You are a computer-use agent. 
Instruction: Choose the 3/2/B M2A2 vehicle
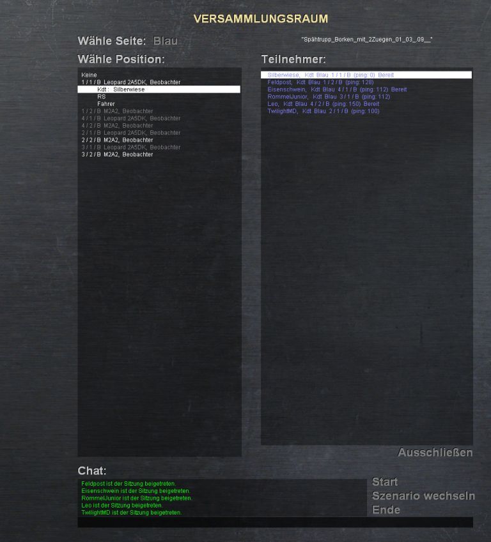point(117,154)
